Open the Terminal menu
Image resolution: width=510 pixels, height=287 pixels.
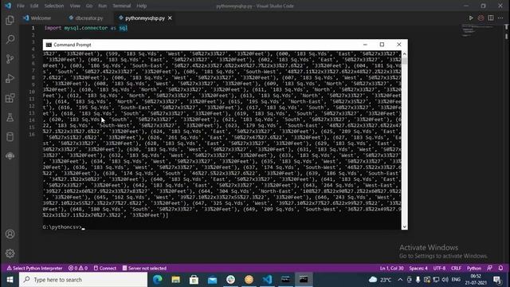(x=122, y=6)
